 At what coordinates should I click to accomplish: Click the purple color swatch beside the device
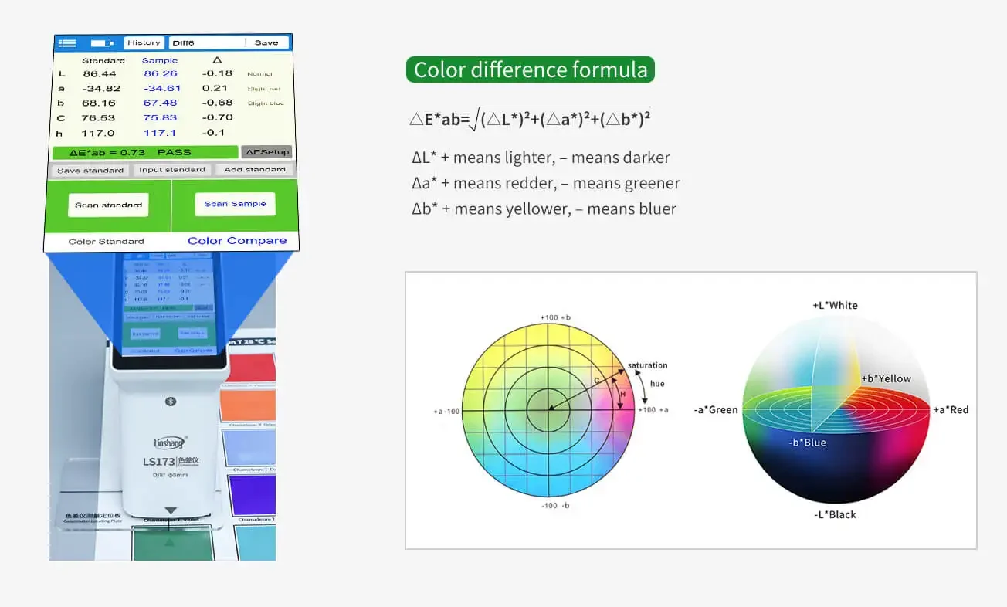click(252, 494)
